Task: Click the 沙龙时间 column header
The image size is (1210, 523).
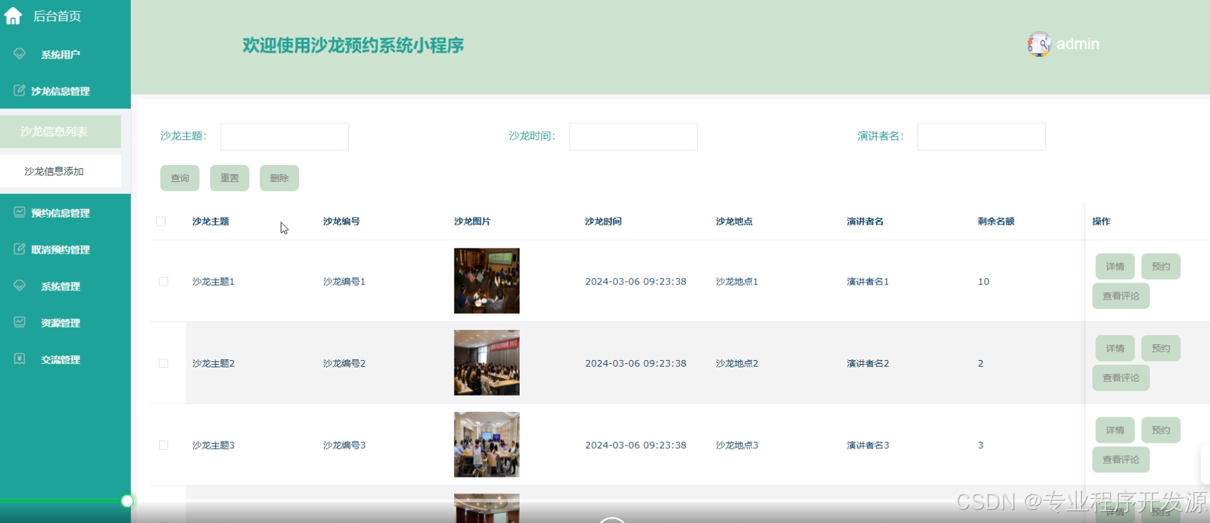Action: [x=603, y=221]
